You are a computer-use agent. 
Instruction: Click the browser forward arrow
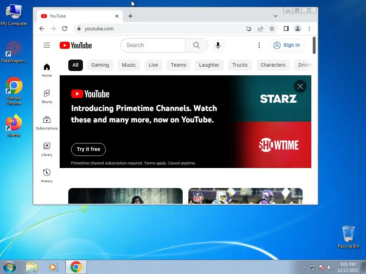click(x=53, y=29)
